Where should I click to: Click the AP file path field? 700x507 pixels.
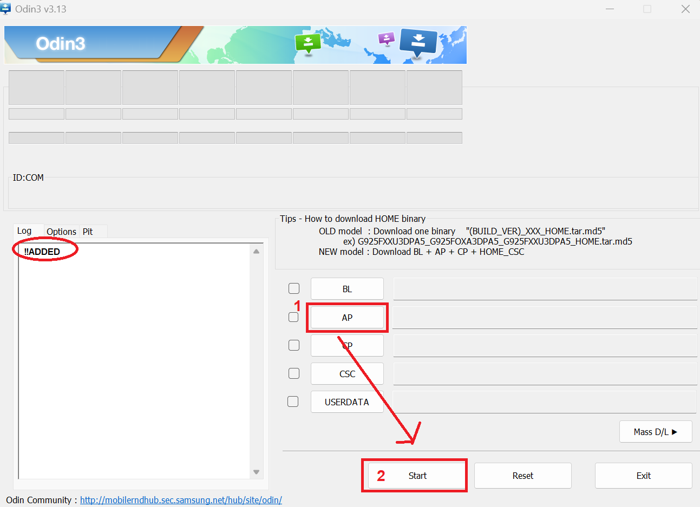(545, 318)
